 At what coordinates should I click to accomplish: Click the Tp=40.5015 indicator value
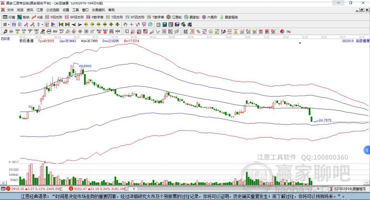(x=46, y=41)
